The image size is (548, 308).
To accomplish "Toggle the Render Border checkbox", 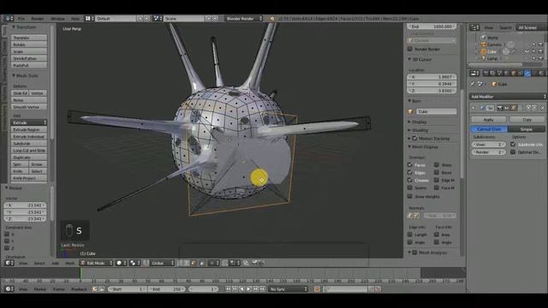I will coord(409,49).
